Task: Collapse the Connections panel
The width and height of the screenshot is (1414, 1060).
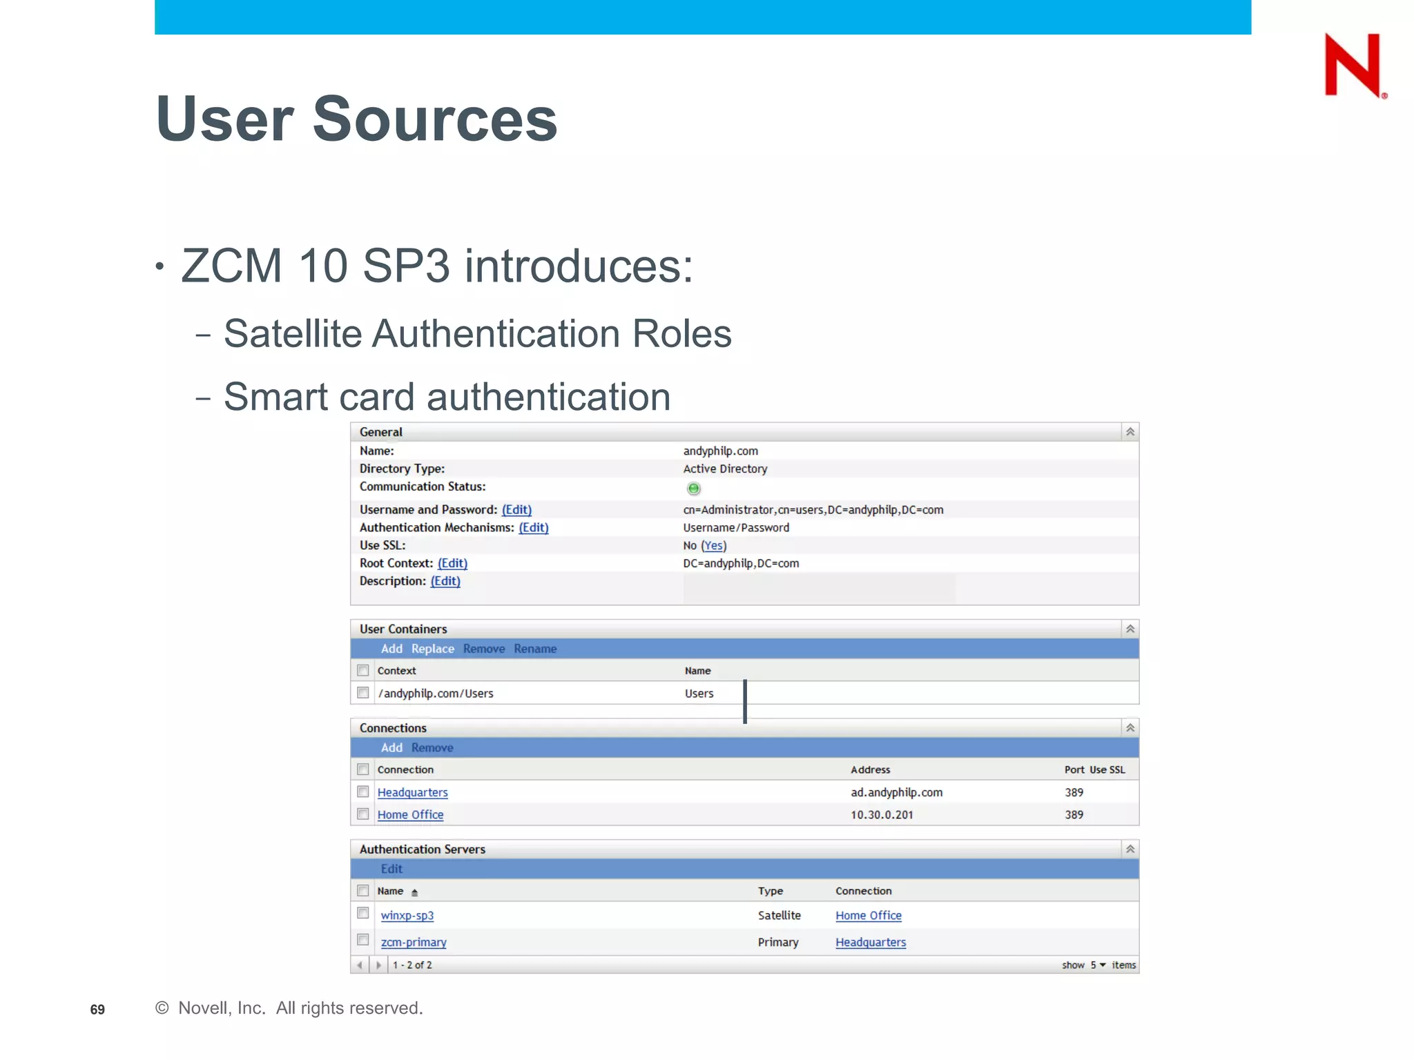Action: 1130,728
